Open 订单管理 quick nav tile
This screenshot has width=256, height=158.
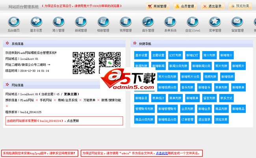[x=187, y=119]
